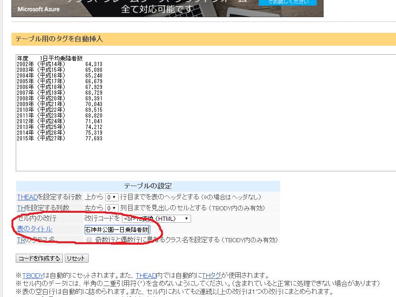The image size is (396, 297).
Task: Toggle odd/even row class name checkbox
Action: (89, 240)
